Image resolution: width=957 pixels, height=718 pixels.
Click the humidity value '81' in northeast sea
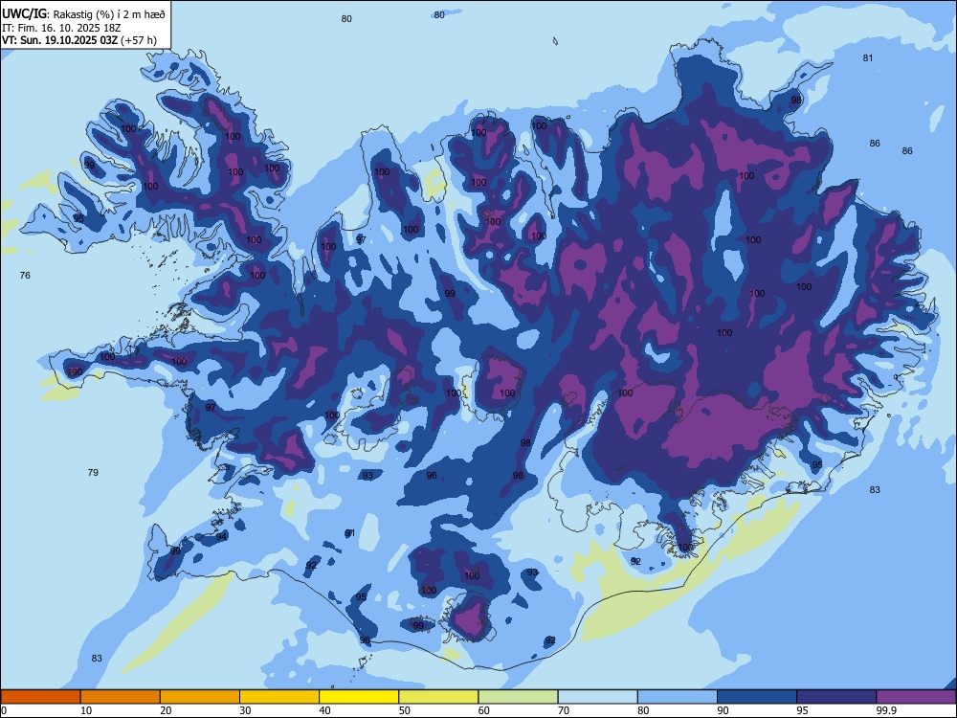coord(868,58)
